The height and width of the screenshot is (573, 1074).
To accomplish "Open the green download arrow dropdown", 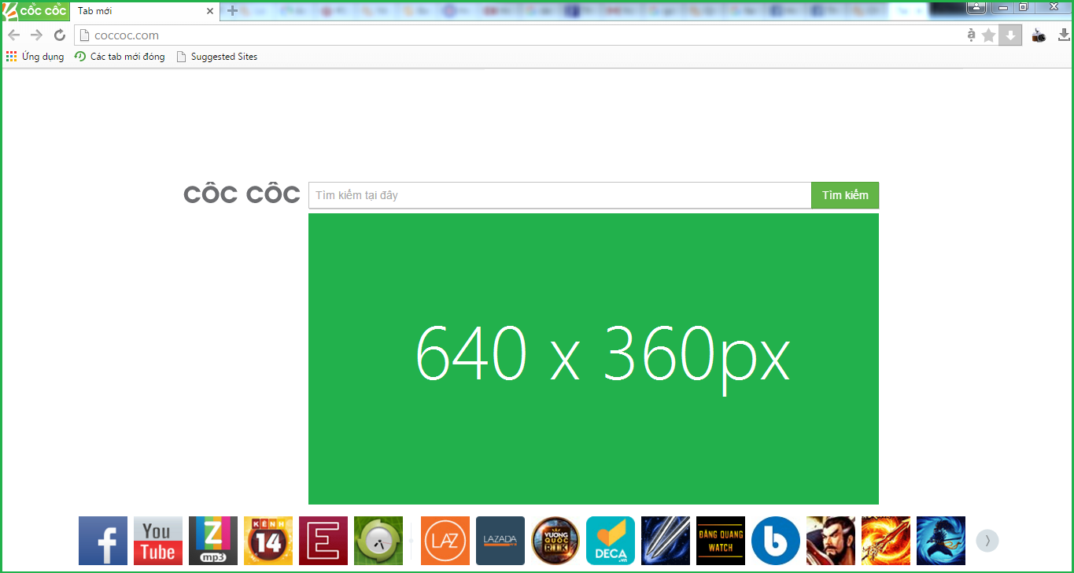I will point(1009,35).
